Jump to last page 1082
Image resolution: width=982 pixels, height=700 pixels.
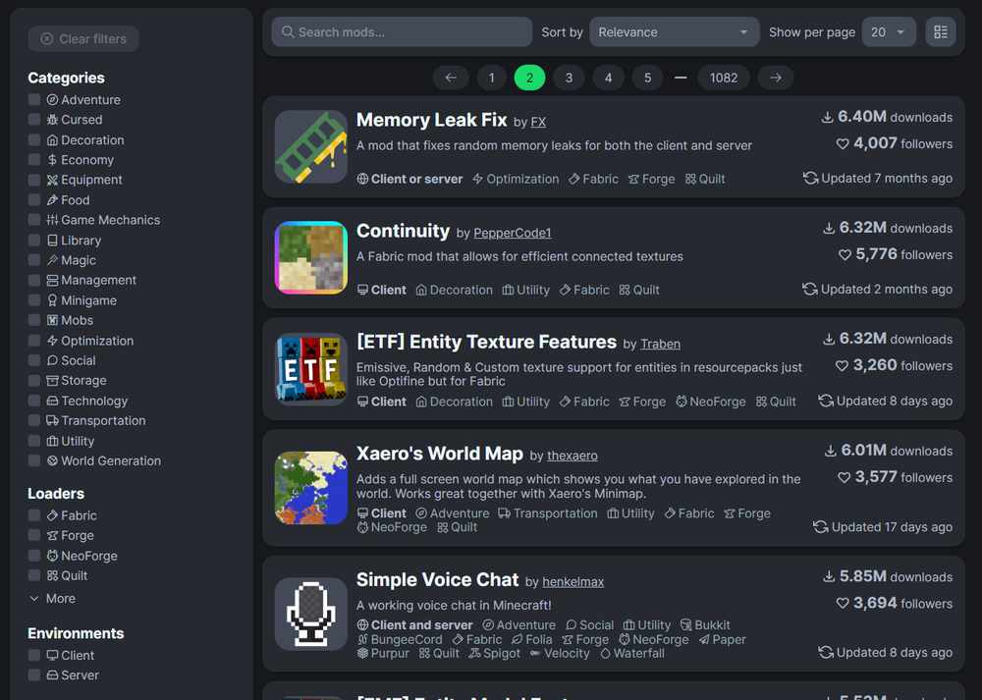click(724, 78)
